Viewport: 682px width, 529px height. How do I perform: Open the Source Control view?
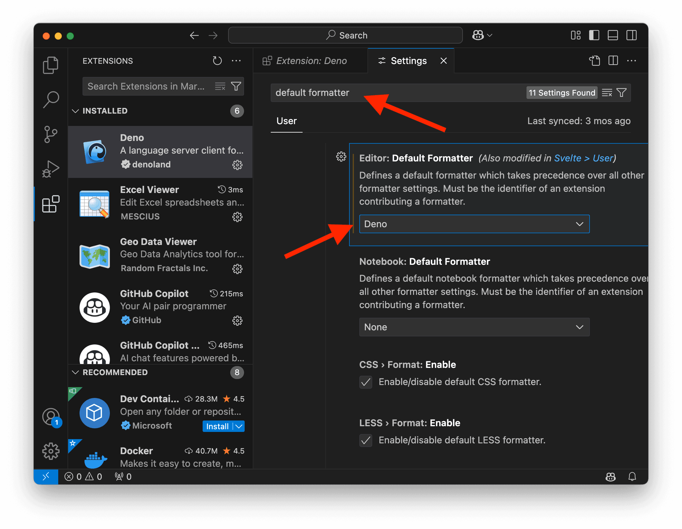tap(51, 134)
